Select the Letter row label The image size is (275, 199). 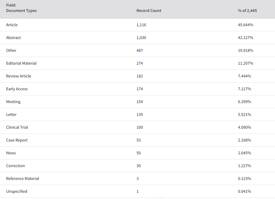click(x=11, y=114)
